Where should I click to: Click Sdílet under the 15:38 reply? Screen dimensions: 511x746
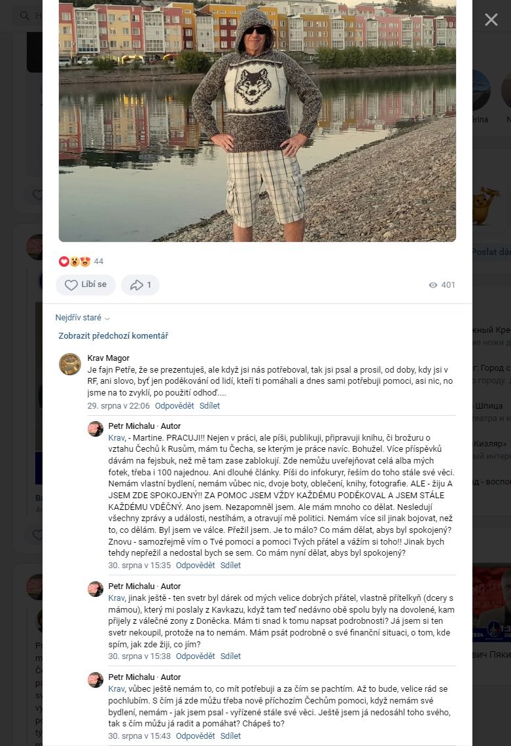click(230, 656)
